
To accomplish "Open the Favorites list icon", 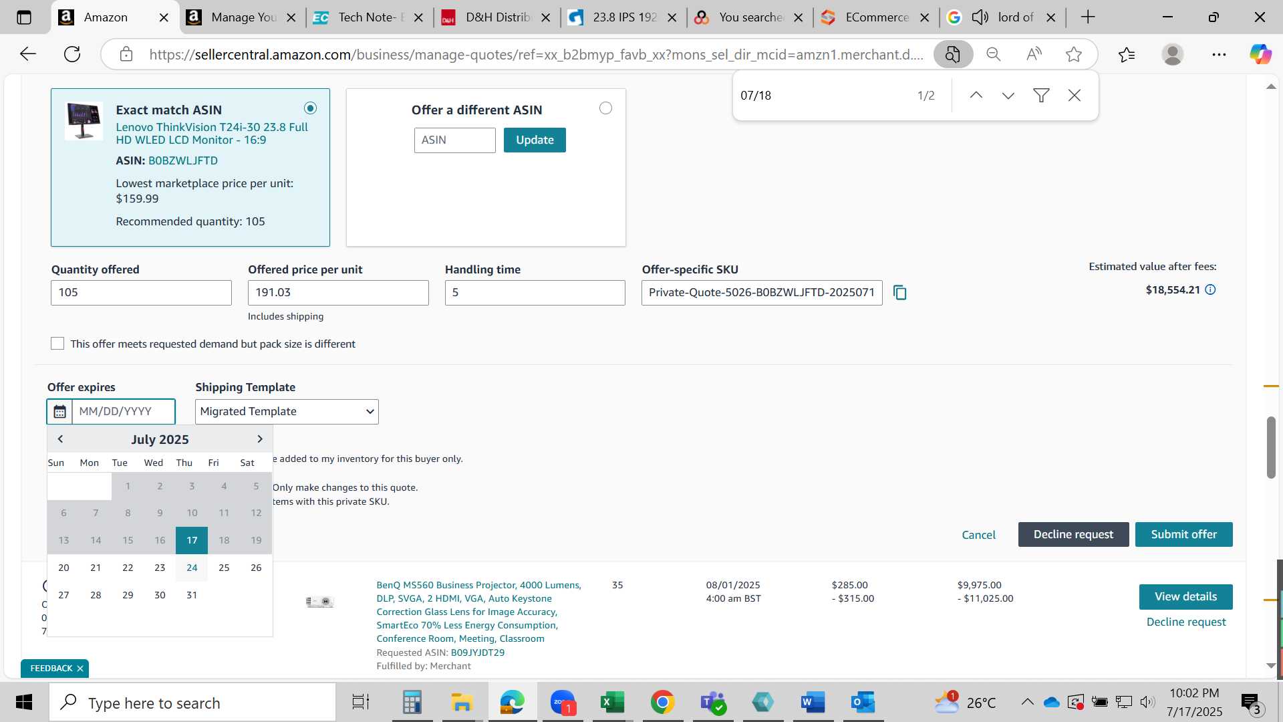I will (1127, 54).
